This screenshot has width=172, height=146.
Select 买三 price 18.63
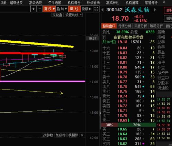pyautogui.click(x=122, y=139)
